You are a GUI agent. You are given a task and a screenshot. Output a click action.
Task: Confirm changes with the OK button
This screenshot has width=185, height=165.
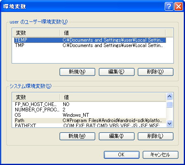(x=122, y=155)
